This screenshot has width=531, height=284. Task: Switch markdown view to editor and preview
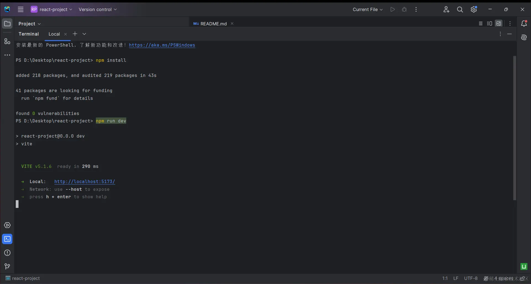[x=490, y=23]
